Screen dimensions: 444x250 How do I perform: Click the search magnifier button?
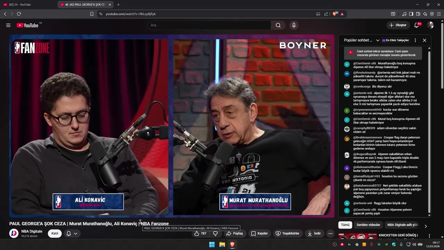pyautogui.click(x=278, y=25)
